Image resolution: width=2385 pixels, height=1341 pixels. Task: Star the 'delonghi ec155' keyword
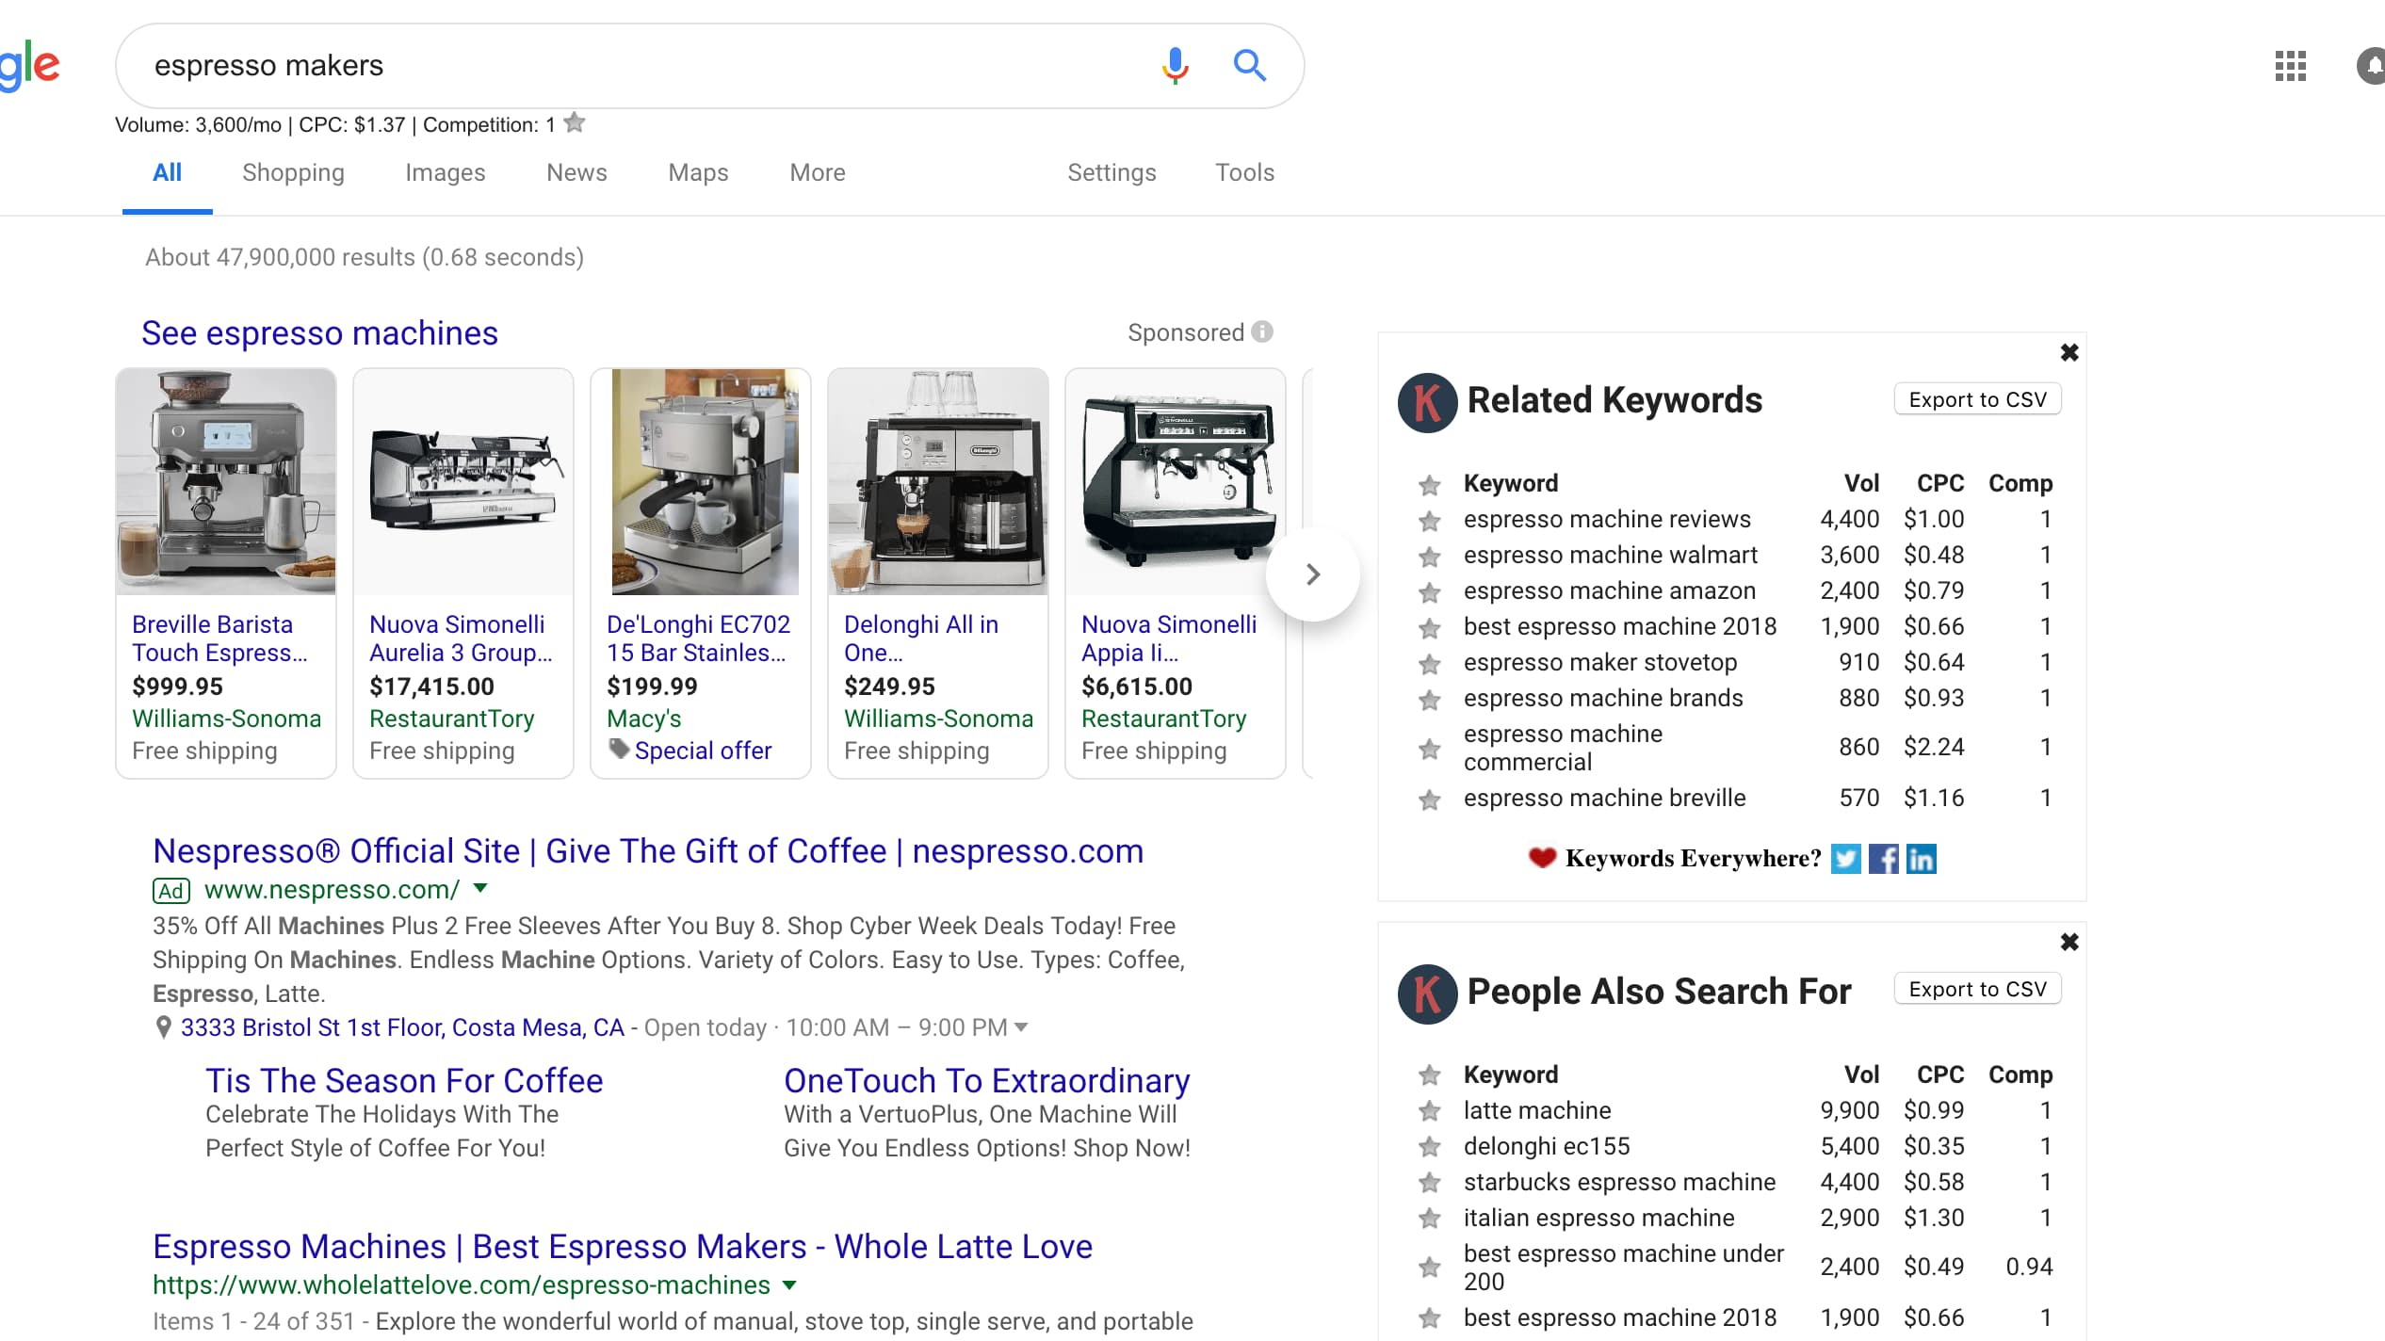pos(1429,1147)
